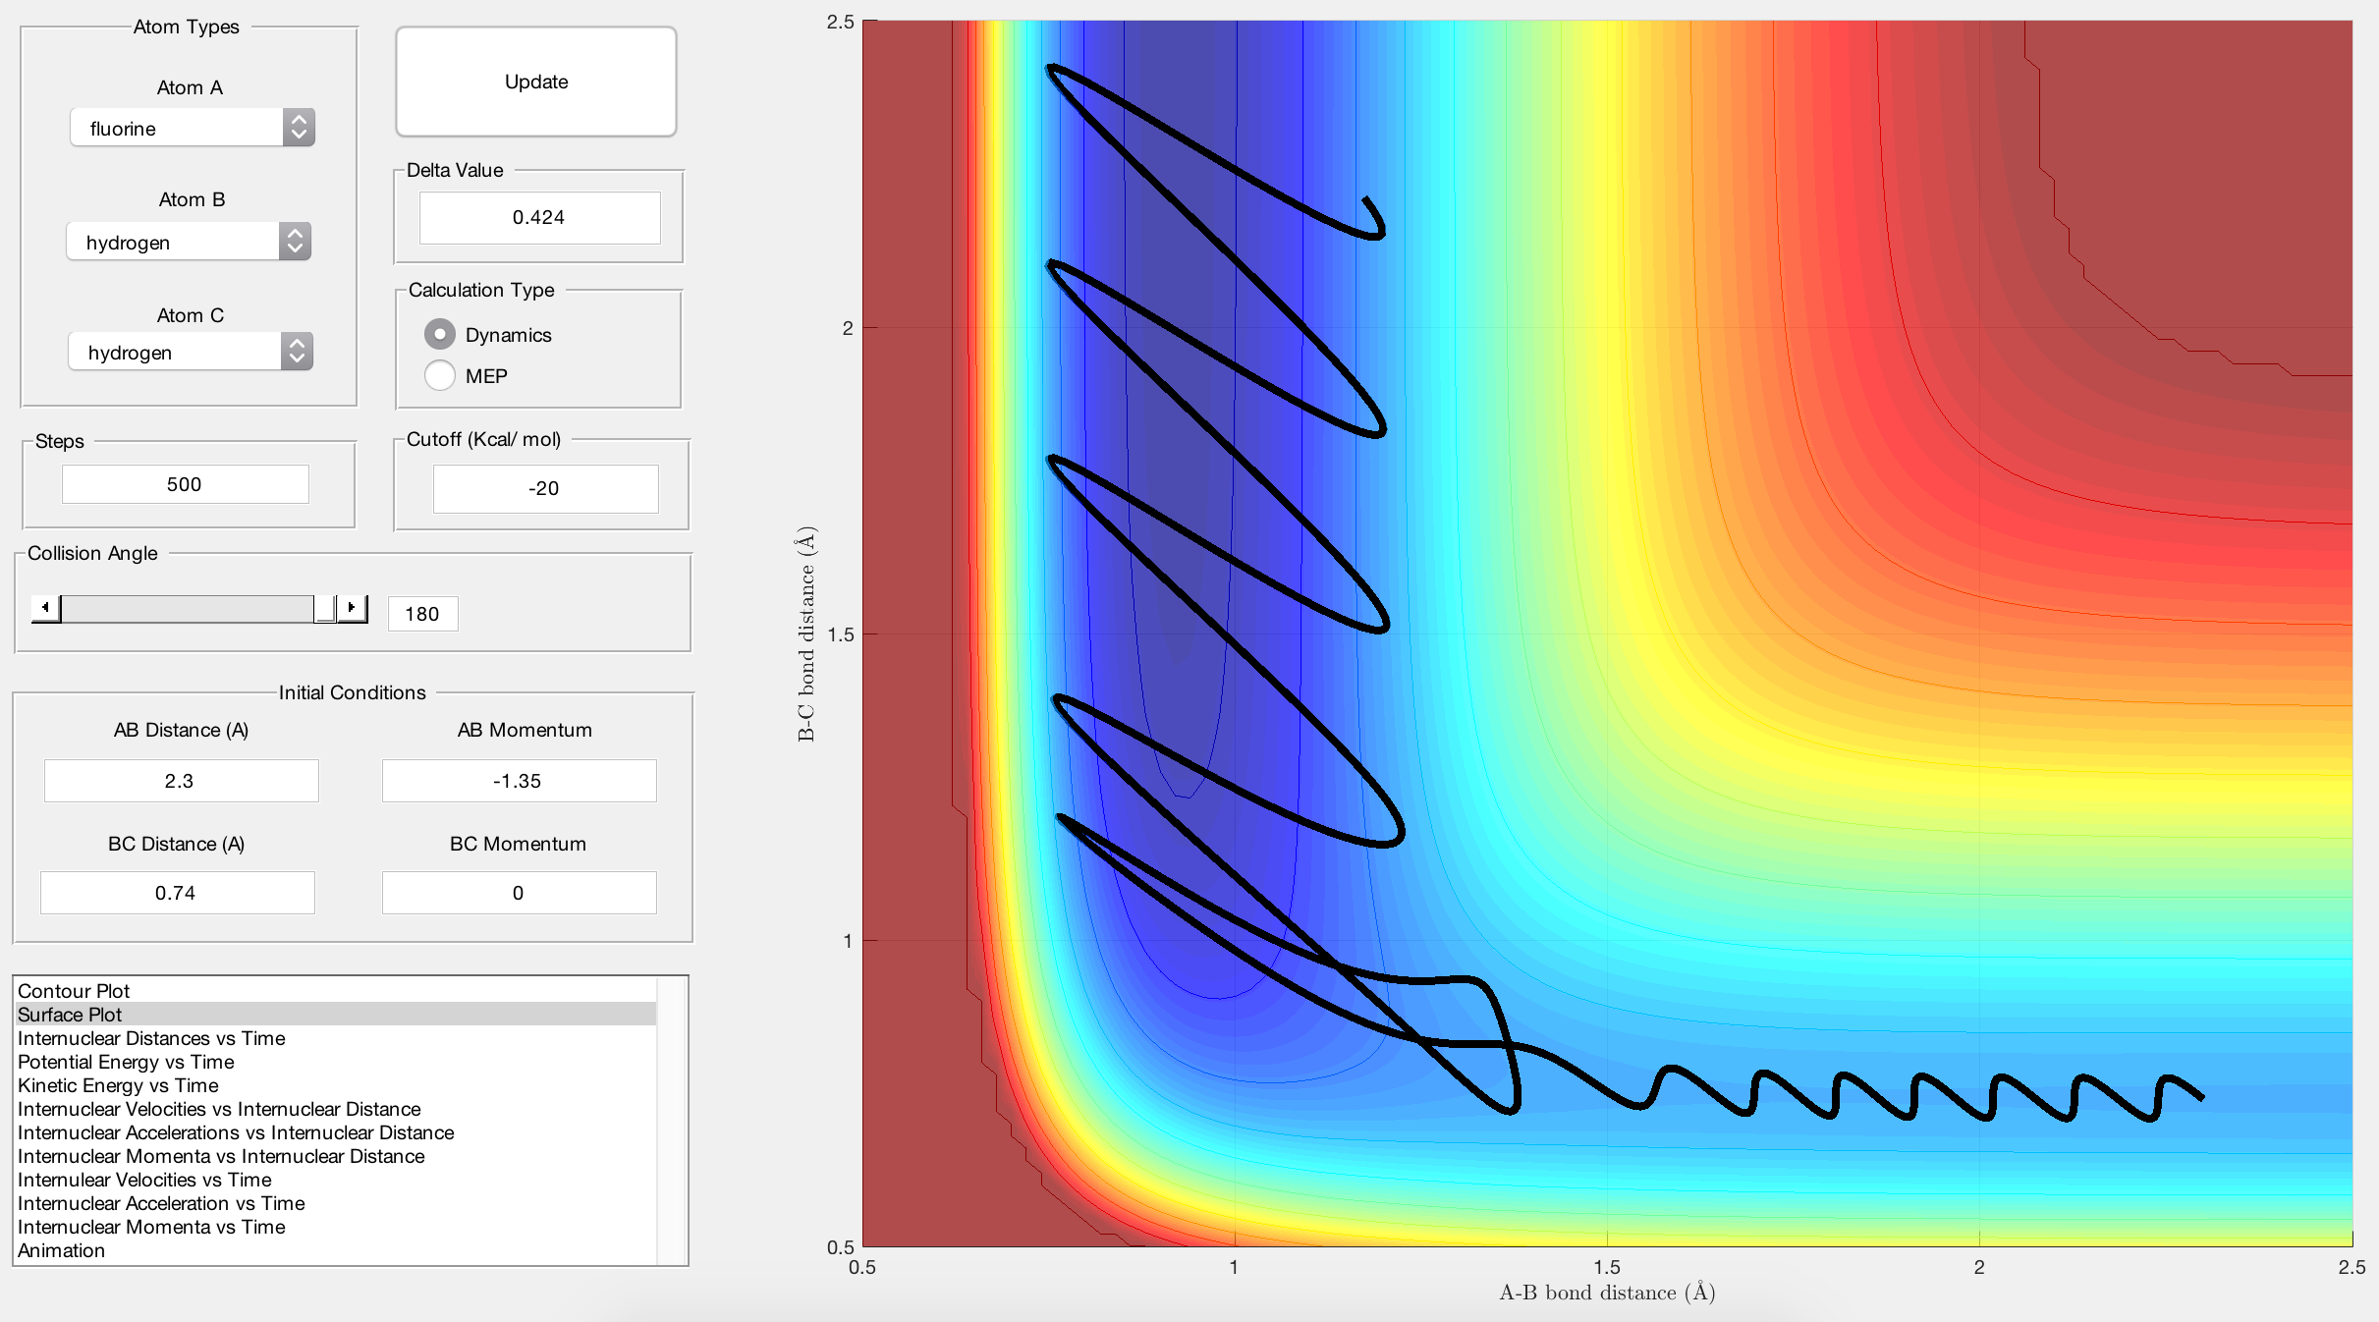Select MEP calculation type
This screenshot has width=2379, height=1322.
click(x=440, y=375)
